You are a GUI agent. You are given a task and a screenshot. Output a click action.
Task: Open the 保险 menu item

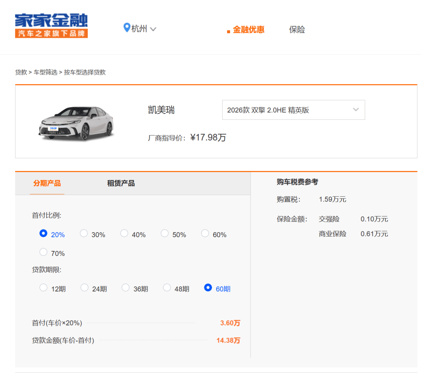(x=297, y=30)
